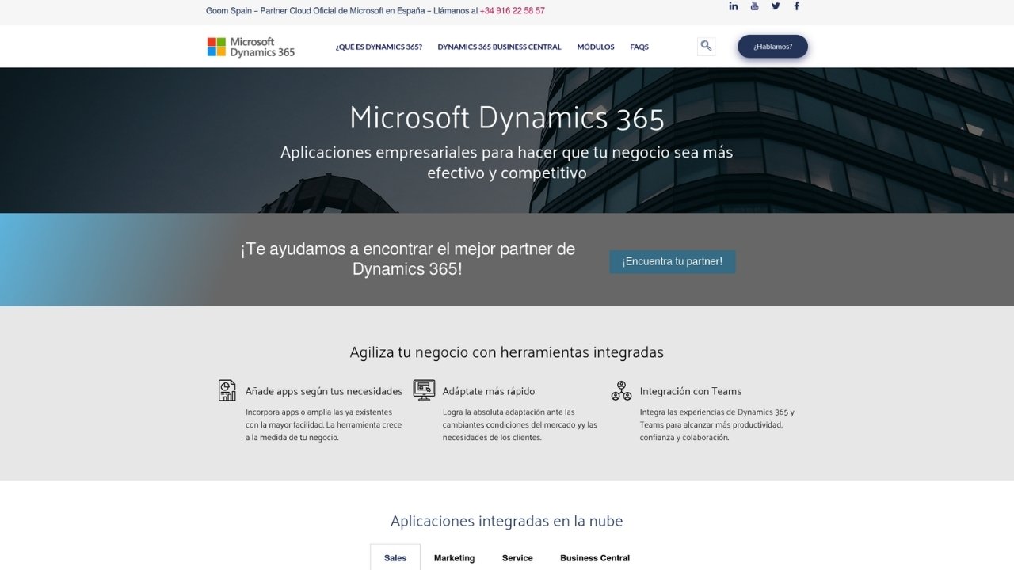Click the 'Adáptate más rápido' monitor icon

[x=424, y=390]
